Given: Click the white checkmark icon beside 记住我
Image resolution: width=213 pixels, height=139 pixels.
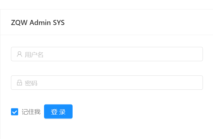Looking at the screenshot, I should pyautogui.click(x=15, y=112).
